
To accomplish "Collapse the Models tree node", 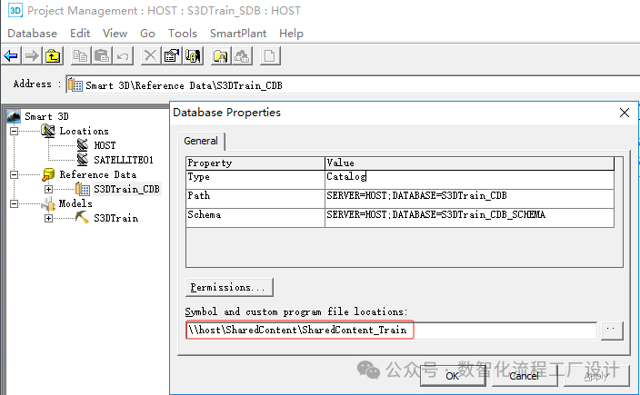I will coord(14,203).
